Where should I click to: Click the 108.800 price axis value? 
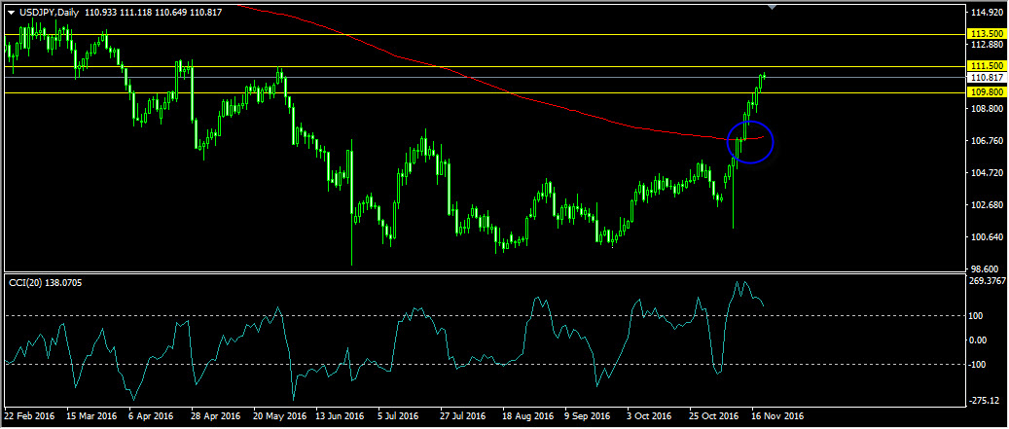point(989,109)
